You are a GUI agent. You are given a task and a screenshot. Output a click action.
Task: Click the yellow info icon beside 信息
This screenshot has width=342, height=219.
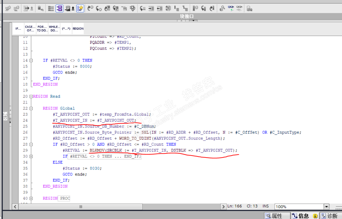click(315, 216)
